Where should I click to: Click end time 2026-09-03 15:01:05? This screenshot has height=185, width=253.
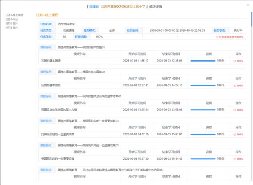click(x=170, y=134)
